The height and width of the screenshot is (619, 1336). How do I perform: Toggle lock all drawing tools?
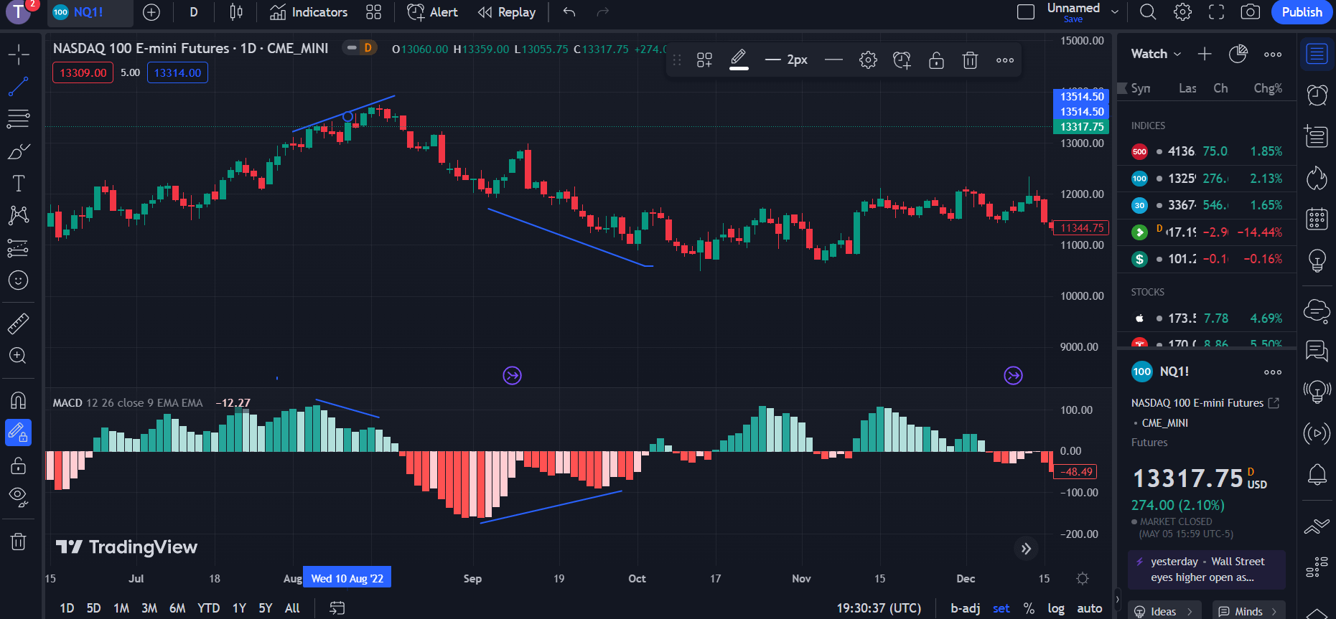click(19, 465)
